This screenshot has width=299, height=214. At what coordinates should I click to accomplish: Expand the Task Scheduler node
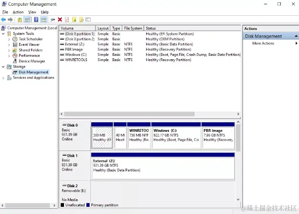(x=9, y=39)
